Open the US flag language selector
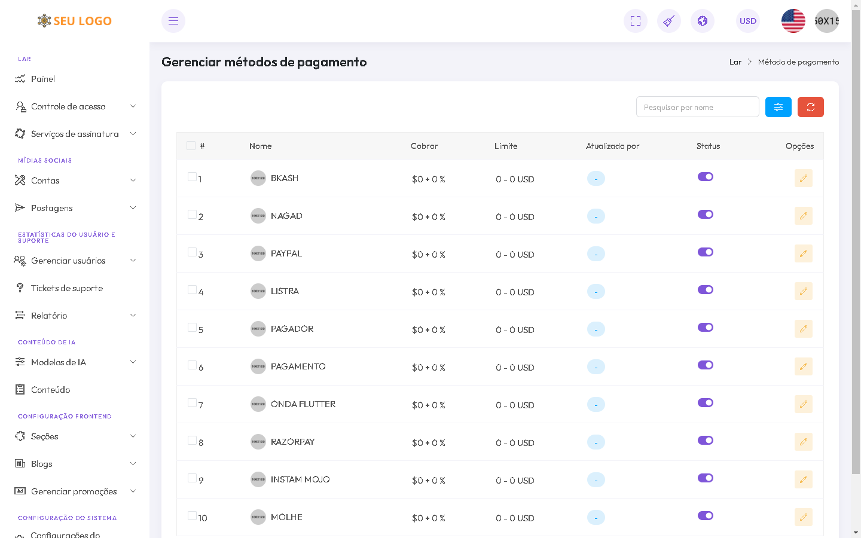Image resolution: width=861 pixels, height=538 pixels. coord(793,21)
